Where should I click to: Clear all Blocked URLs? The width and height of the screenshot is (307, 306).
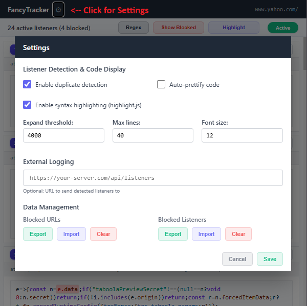click(103, 234)
